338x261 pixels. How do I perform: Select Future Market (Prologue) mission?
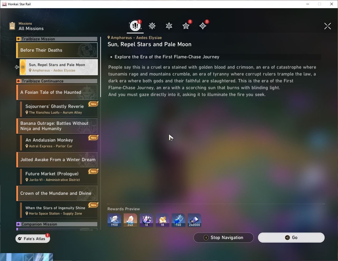pos(59,176)
